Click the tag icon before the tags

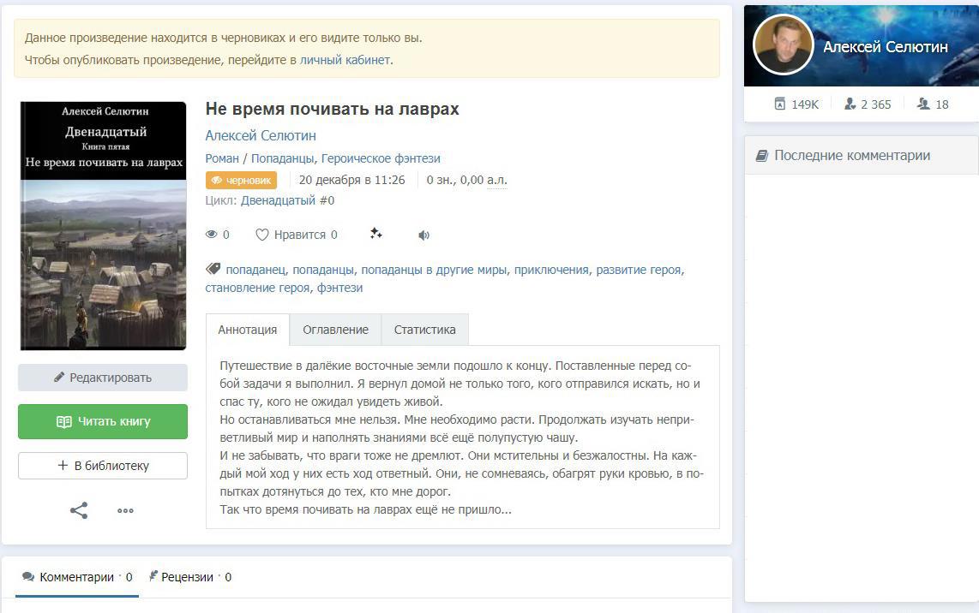(213, 270)
